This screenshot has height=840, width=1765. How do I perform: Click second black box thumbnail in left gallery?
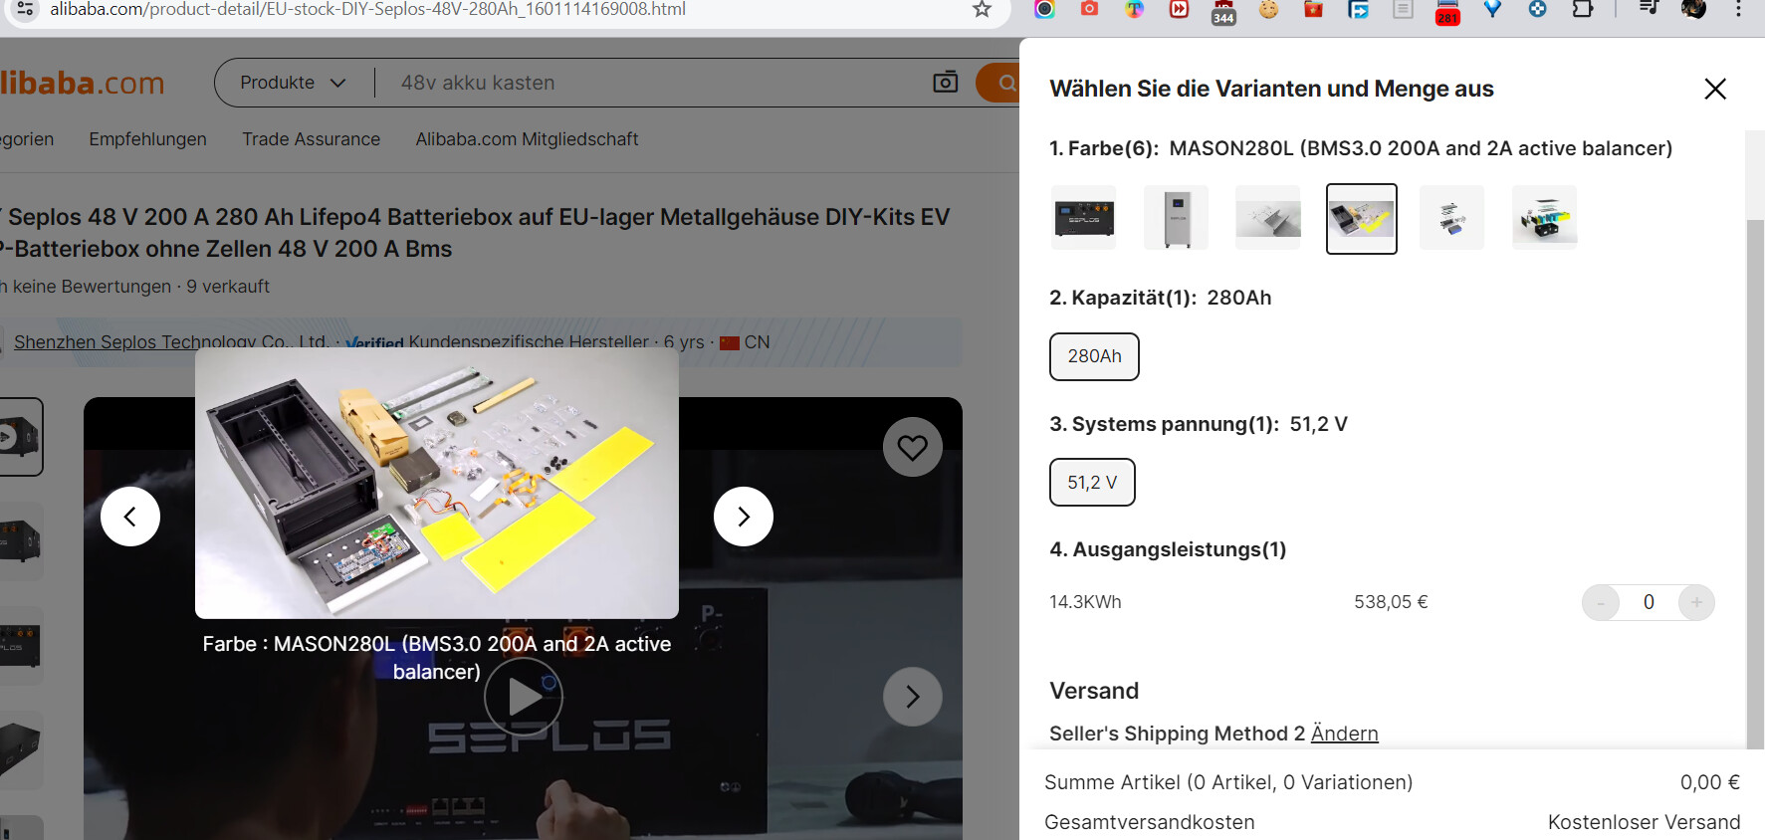click(20, 541)
